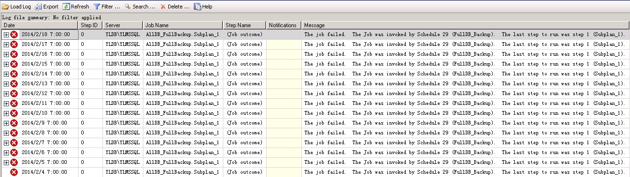
Task: Click the red error icon for 2014/2/10
Action: [14, 113]
